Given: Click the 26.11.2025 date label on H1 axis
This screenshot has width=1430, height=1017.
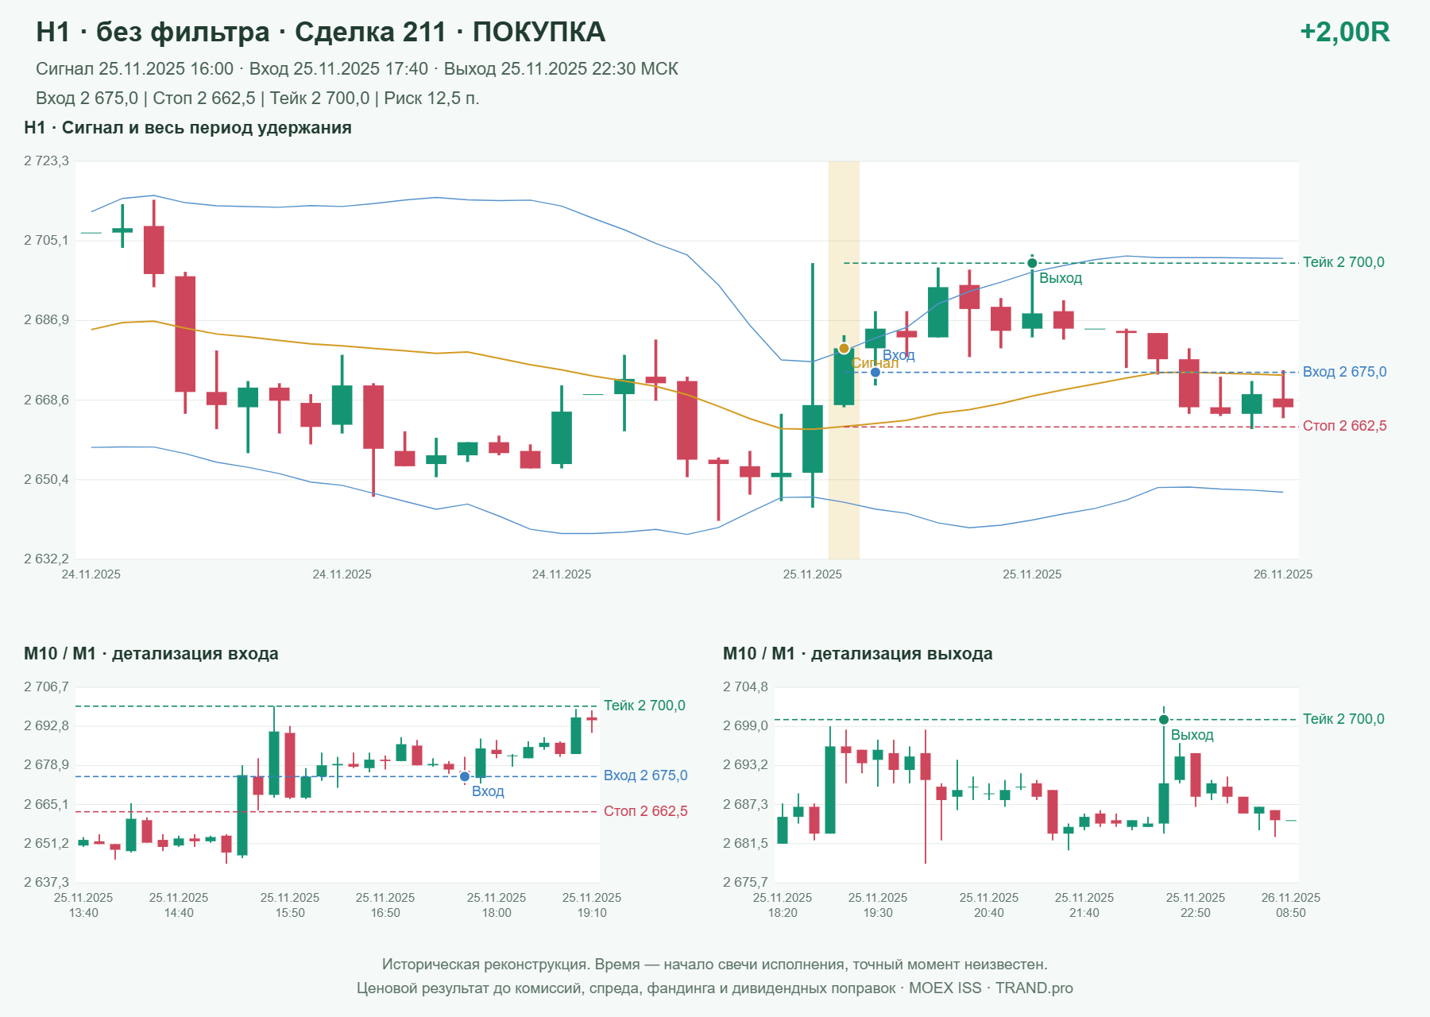Looking at the screenshot, I should point(1283,574).
